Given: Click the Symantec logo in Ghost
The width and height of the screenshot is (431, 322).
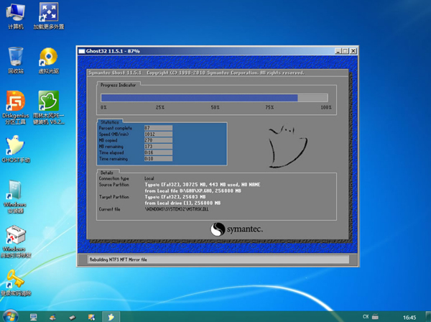Looking at the screenshot, I should 236,229.
